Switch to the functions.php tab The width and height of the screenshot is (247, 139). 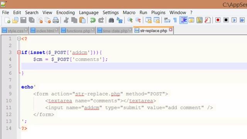tap(78, 31)
